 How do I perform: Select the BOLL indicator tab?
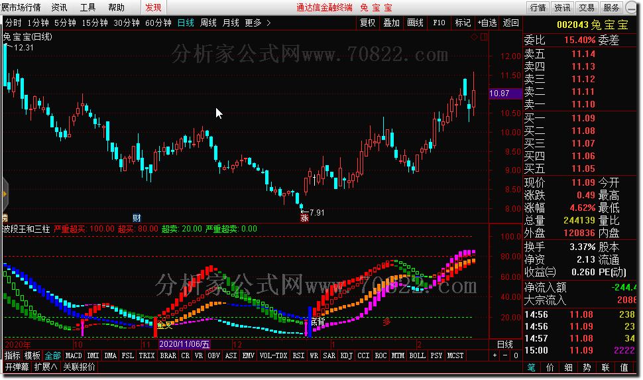coord(418,355)
